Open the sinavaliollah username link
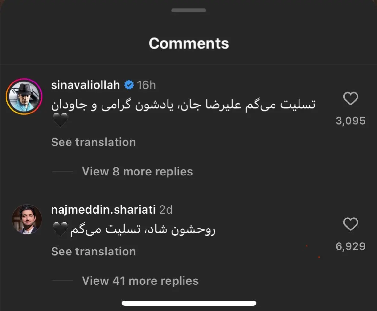The height and width of the screenshot is (311, 377). point(85,85)
